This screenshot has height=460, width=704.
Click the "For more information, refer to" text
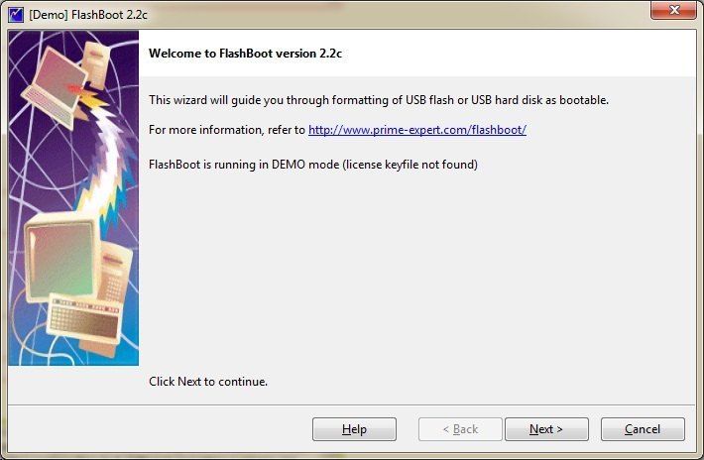tap(227, 130)
